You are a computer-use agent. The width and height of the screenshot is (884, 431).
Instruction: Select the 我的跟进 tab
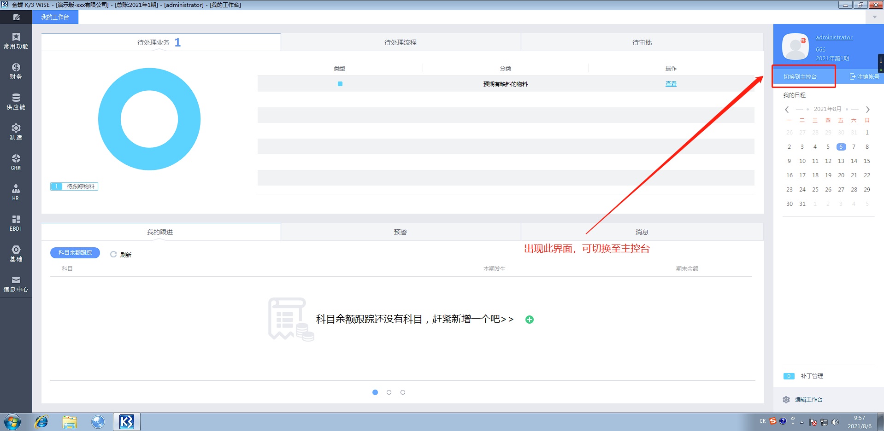[x=161, y=232]
